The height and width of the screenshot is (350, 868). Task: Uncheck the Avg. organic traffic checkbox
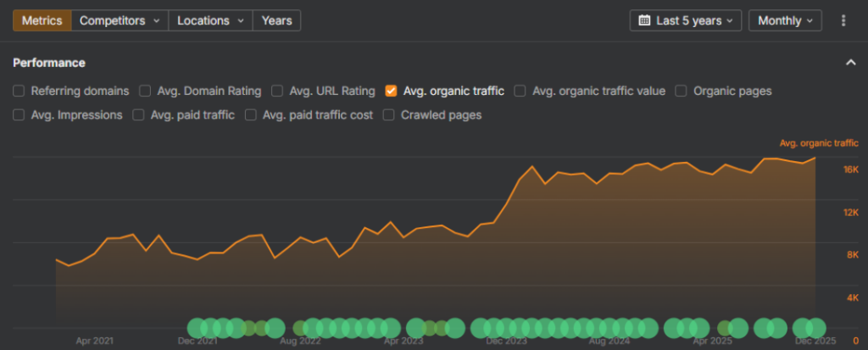tap(391, 91)
